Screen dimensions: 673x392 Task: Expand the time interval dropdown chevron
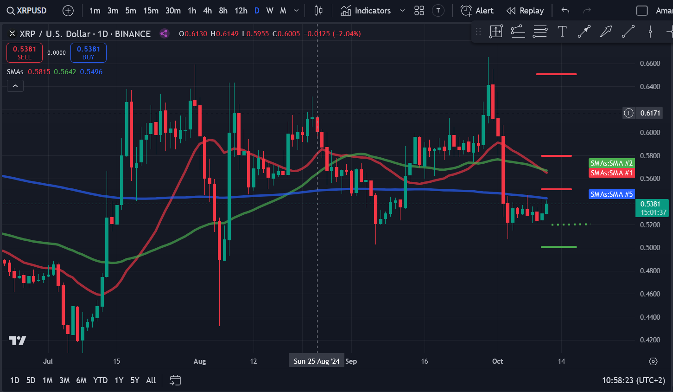296,10
